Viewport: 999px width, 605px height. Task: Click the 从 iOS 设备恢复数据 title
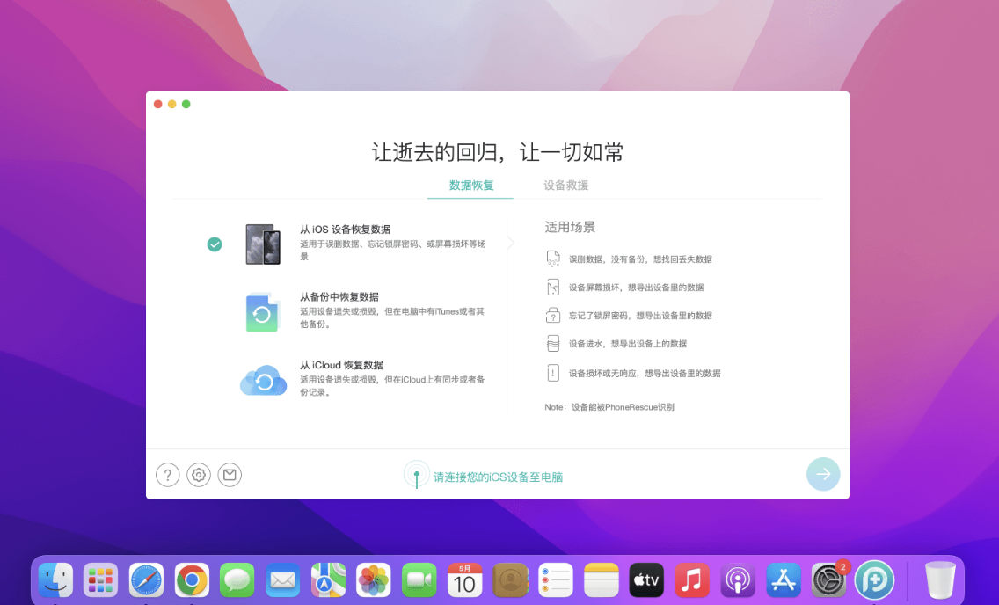pos(345,230)
